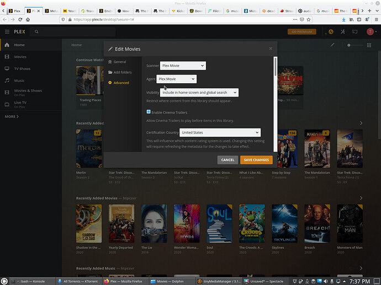Open TV Shows library in sidebar
The image size is (381, 285).
[31, 69]
